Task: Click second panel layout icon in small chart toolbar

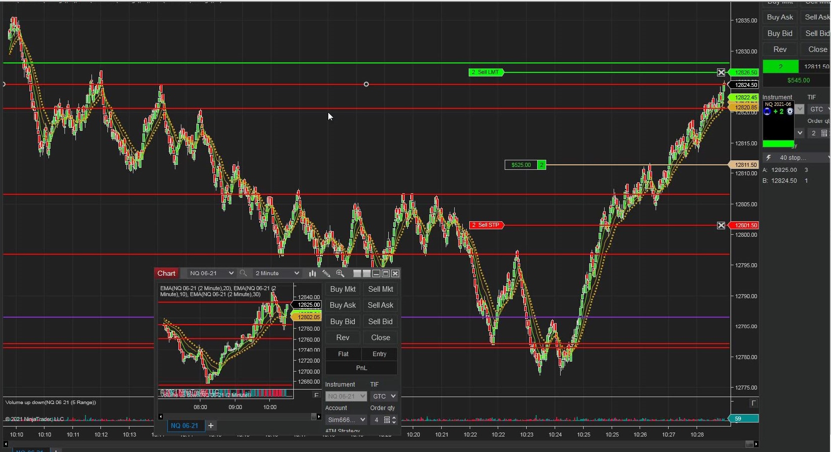Action: (x=367, y=273)
